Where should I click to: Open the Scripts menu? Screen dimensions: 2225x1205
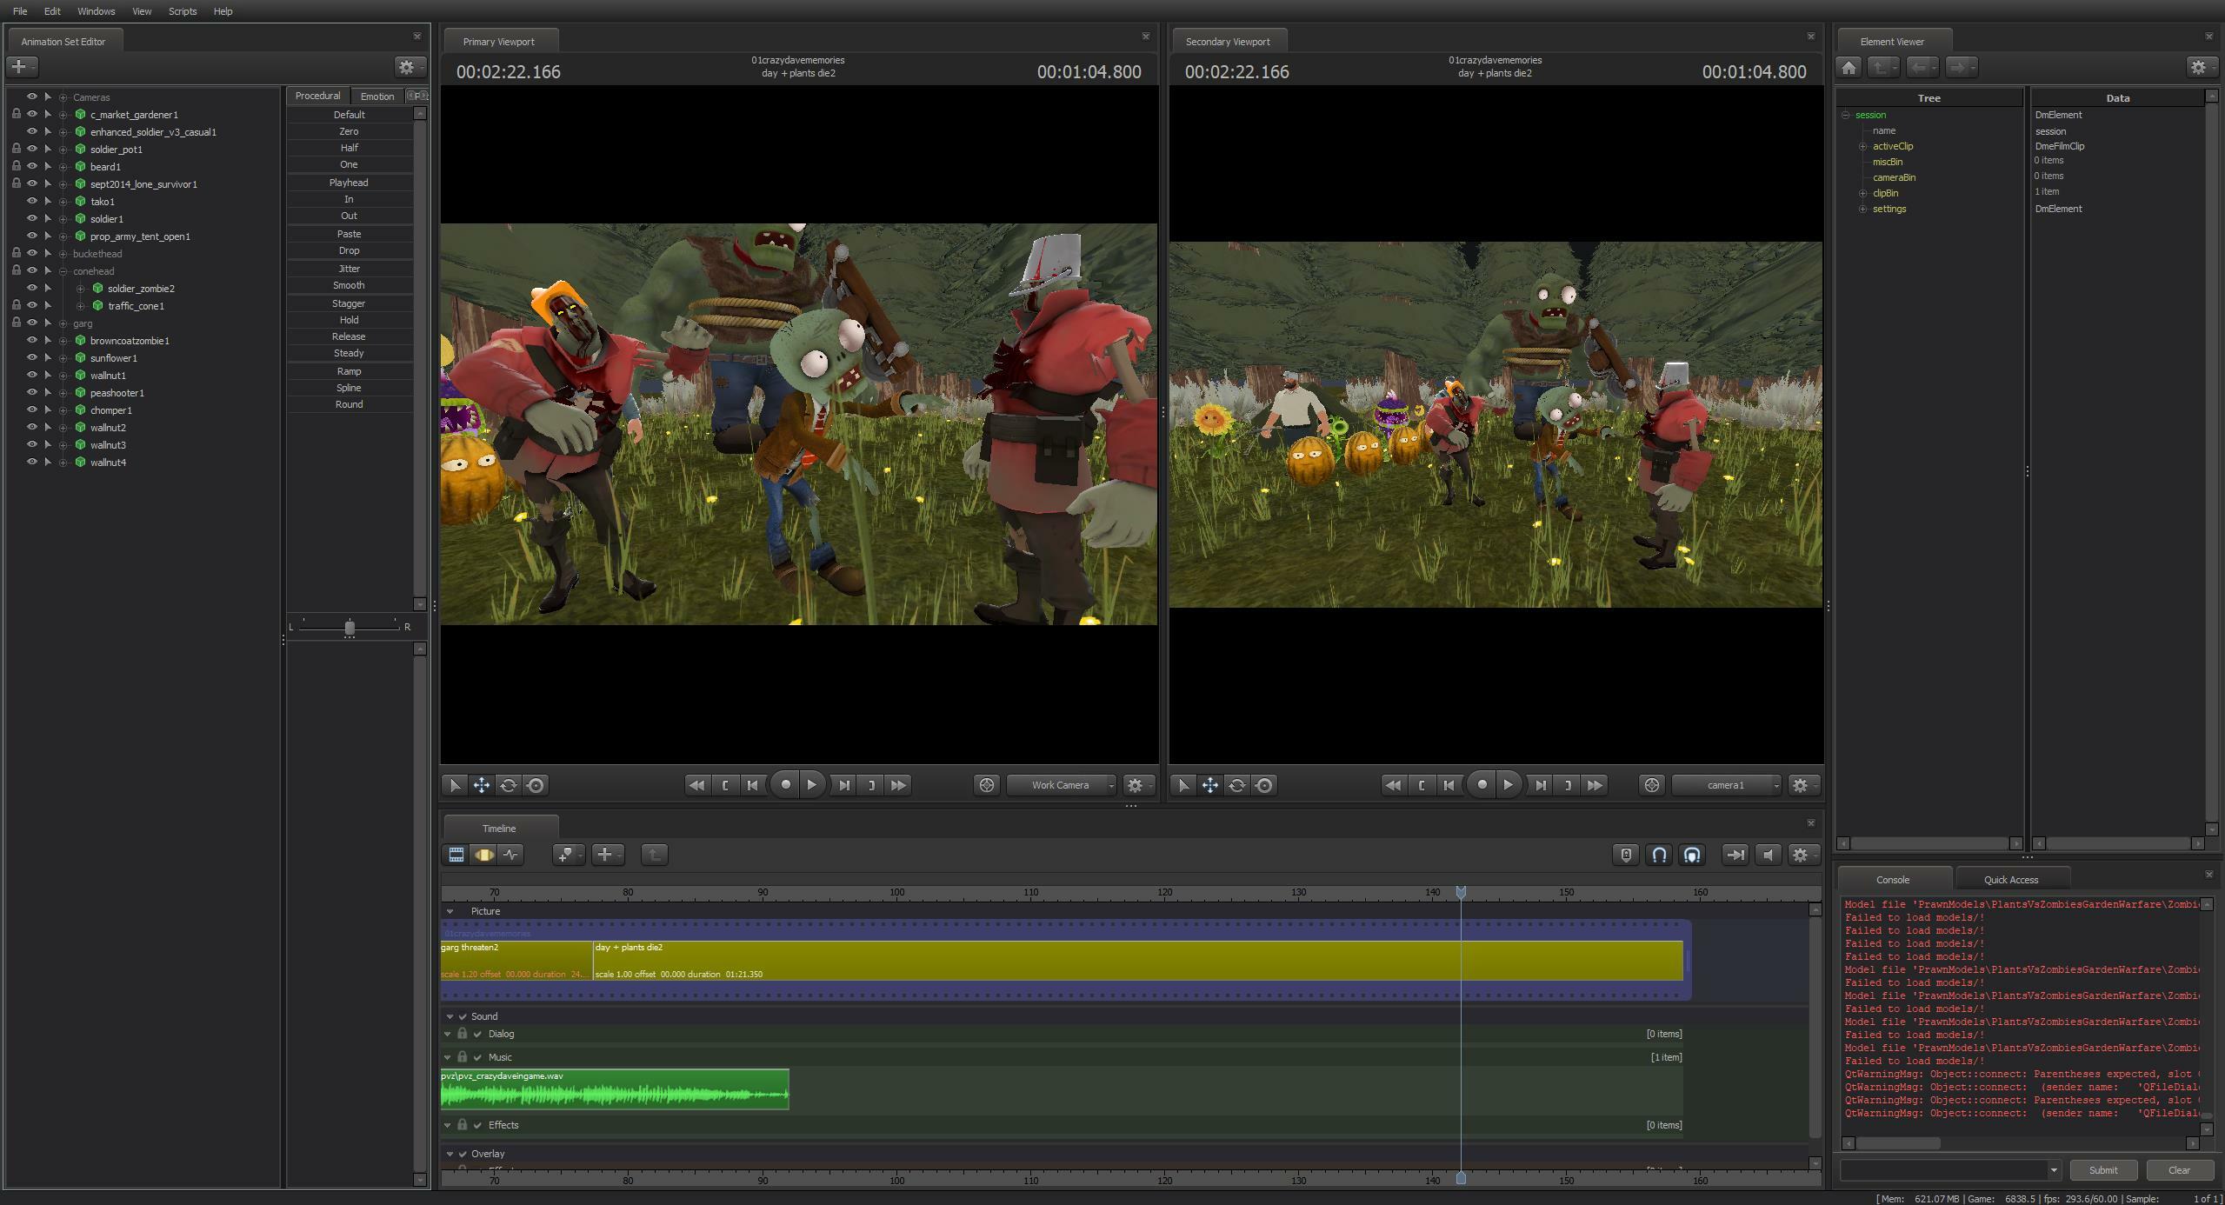pos(183,11)
